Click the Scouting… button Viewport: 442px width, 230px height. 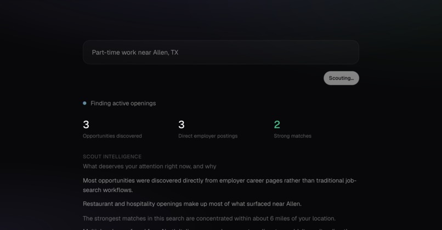click(x=341, y=78)
